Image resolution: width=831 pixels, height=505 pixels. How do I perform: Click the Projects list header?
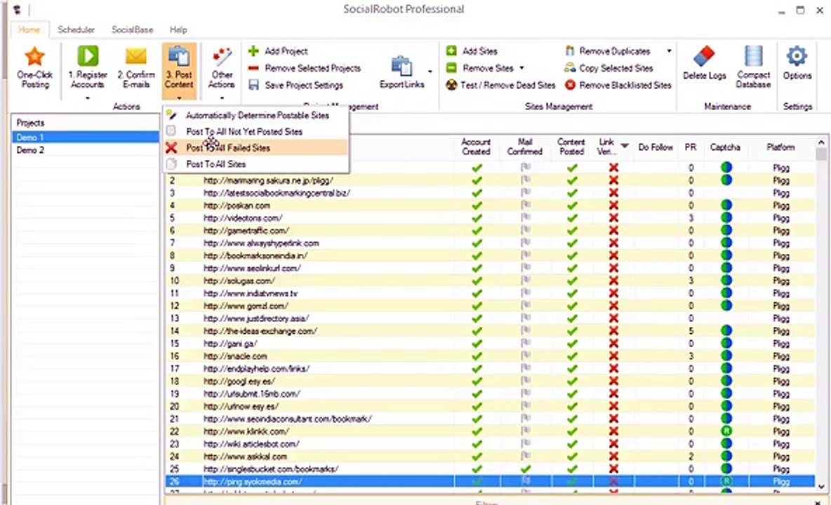click(x=85, y=123)
